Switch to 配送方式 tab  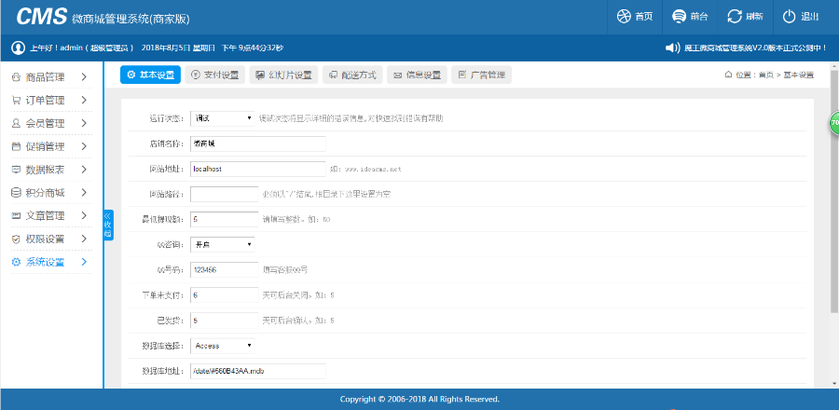pyautogui.click(x=352, y=75)
